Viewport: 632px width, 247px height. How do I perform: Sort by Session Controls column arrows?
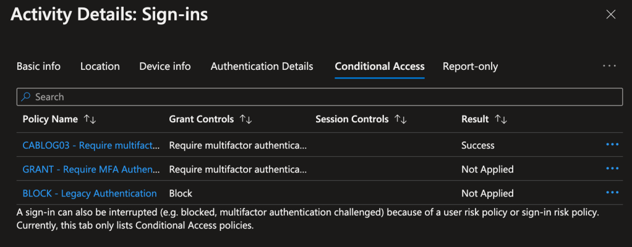[400, 119]
